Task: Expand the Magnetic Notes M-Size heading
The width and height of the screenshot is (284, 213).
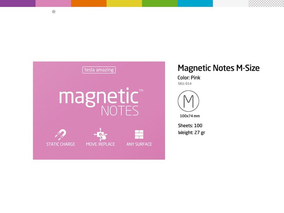Action: tap(219, 67)
